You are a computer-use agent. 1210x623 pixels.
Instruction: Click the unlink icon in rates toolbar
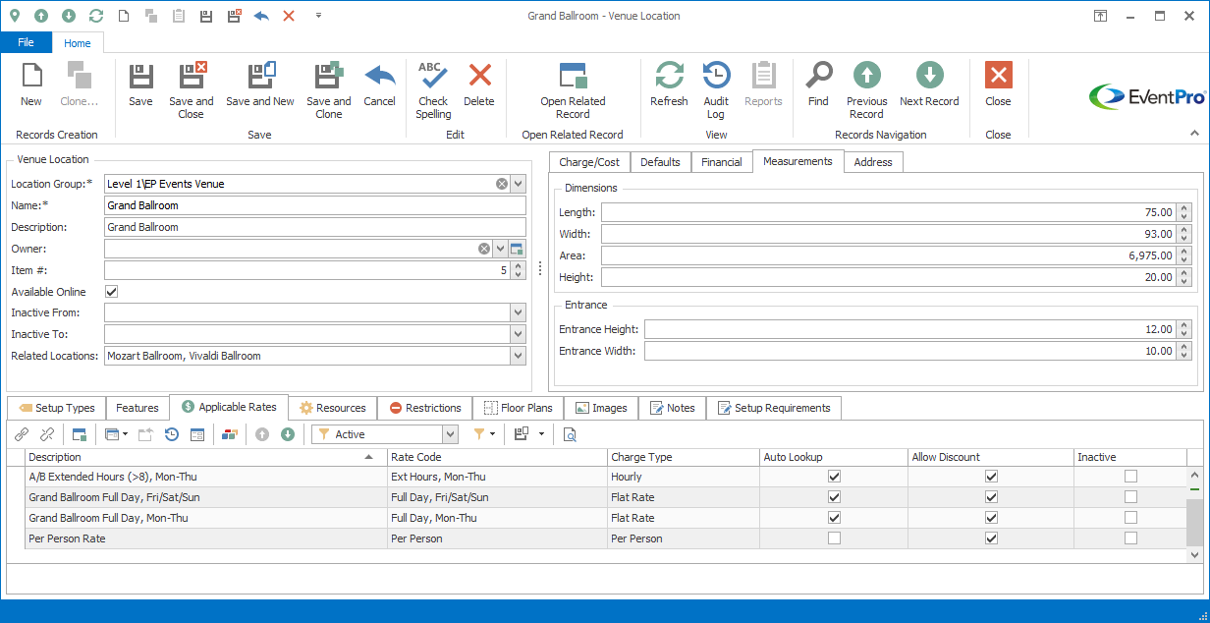tap(46, 434)
